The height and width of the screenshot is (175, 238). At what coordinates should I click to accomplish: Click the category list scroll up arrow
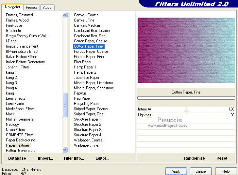65,15
